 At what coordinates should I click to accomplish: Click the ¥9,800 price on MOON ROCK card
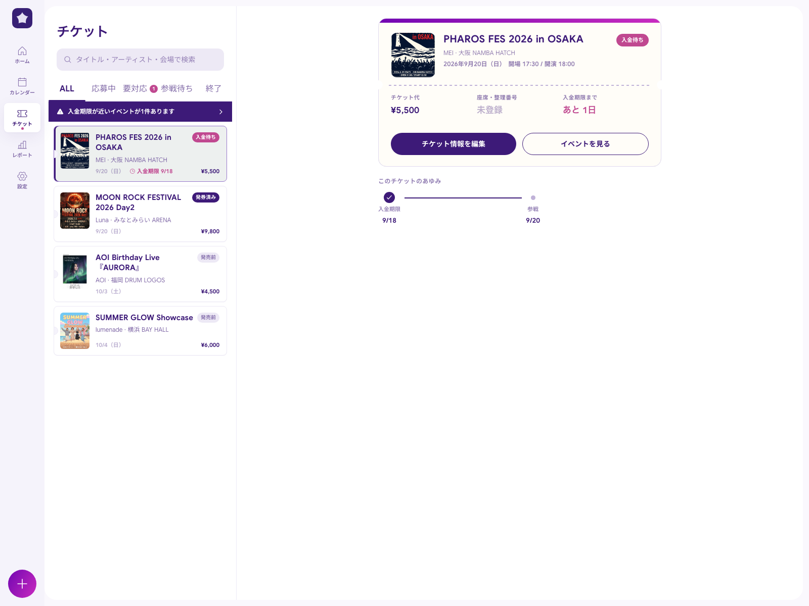click(210, 231)
